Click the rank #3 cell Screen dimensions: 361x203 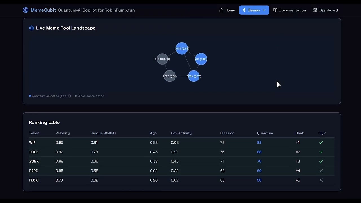(x=298, y=161)
